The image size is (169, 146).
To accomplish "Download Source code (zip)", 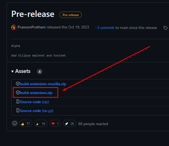I will pos(34,102).
